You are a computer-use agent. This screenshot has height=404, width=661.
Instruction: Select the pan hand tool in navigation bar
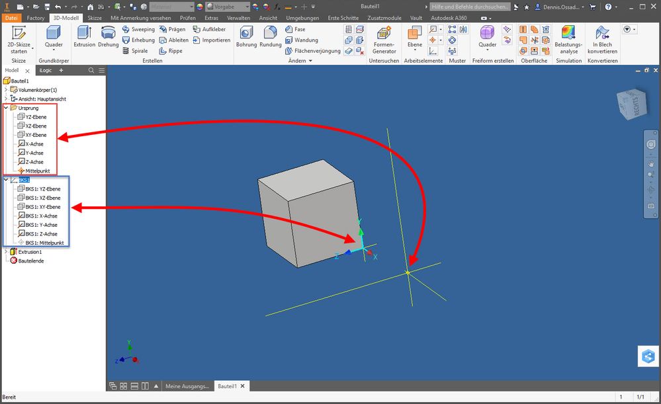651,163
